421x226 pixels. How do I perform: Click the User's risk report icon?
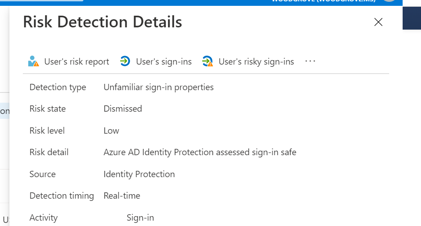tap(34, 61)
